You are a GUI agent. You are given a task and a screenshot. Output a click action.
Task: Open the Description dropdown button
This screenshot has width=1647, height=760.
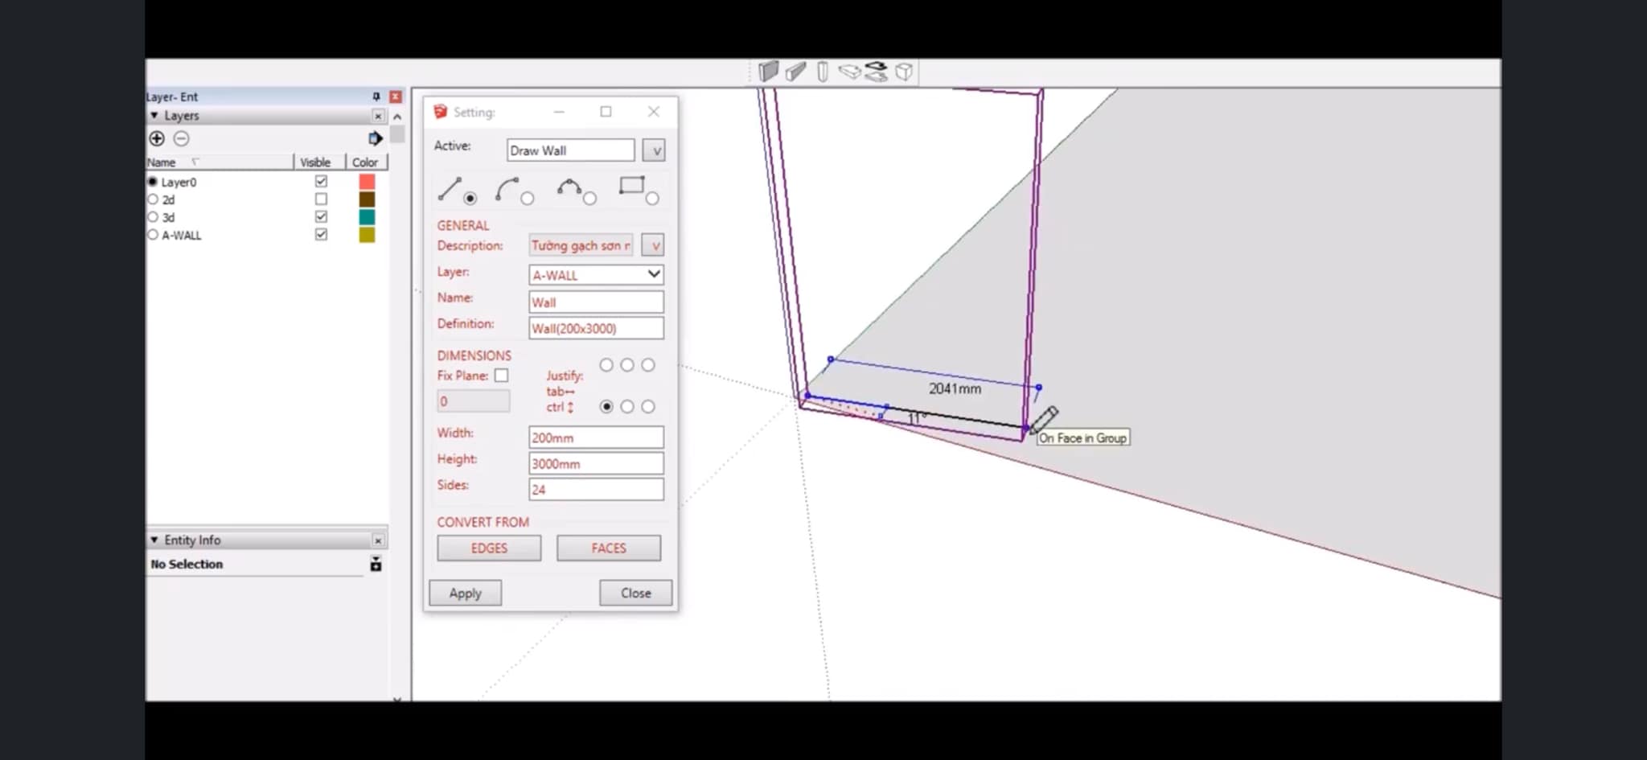(x=654, y=245)
